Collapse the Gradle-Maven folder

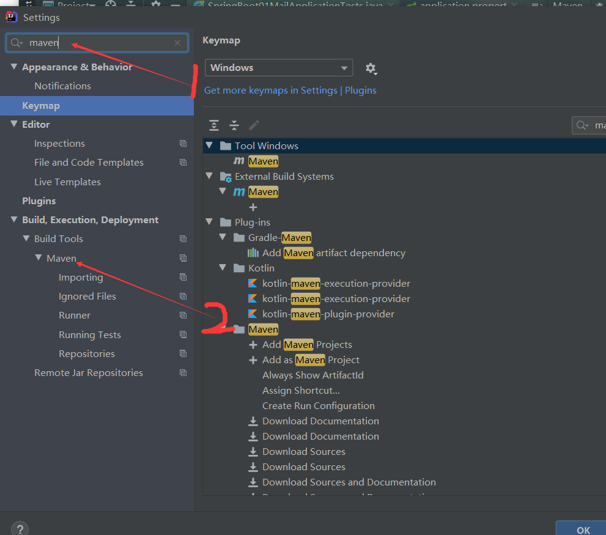point(223,237)
